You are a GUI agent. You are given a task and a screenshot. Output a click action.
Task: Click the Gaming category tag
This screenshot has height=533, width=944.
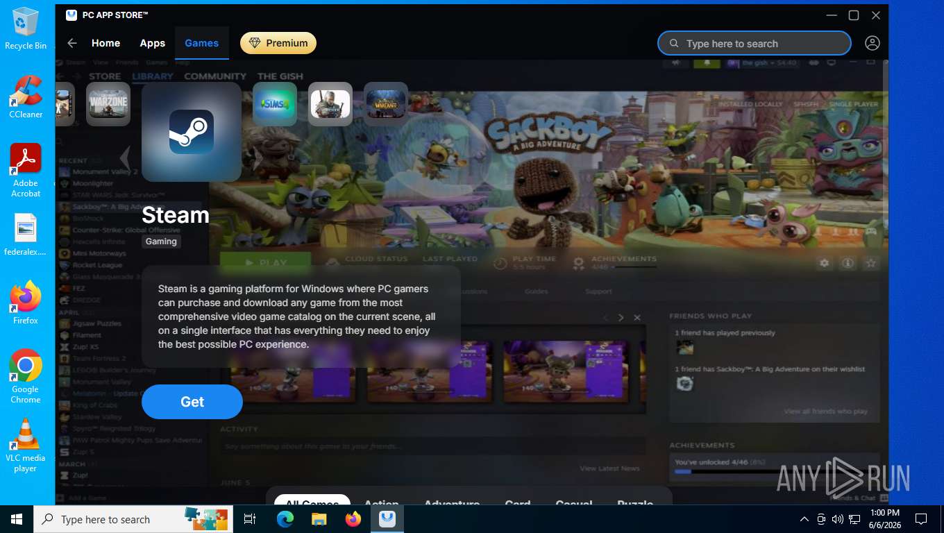pos(161,242)
